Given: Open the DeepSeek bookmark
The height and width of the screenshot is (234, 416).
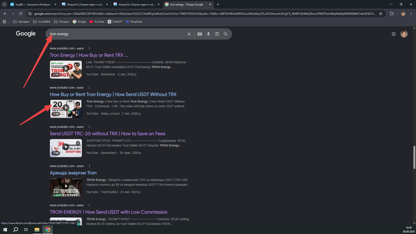Looking at the screenshot, I should pos(134,21).
